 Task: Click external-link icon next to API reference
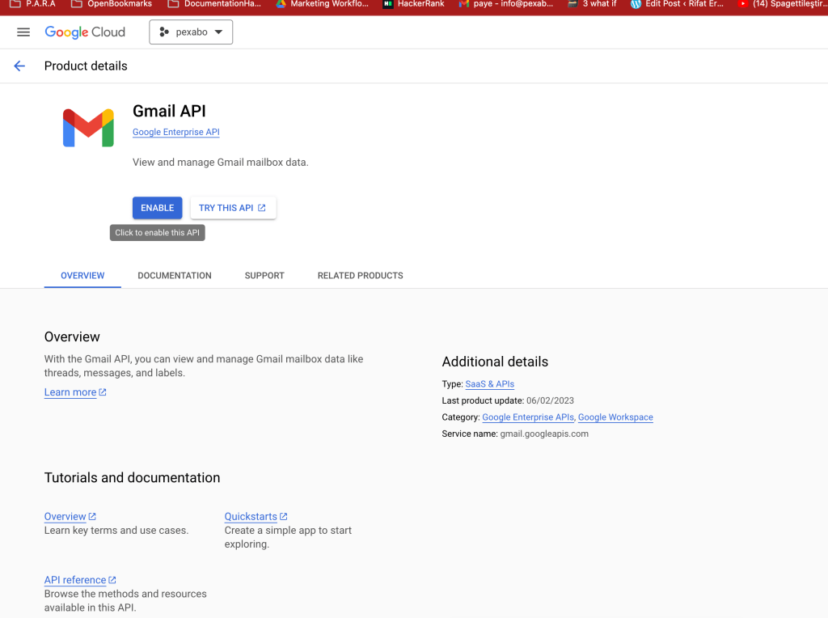pos(112,580)
